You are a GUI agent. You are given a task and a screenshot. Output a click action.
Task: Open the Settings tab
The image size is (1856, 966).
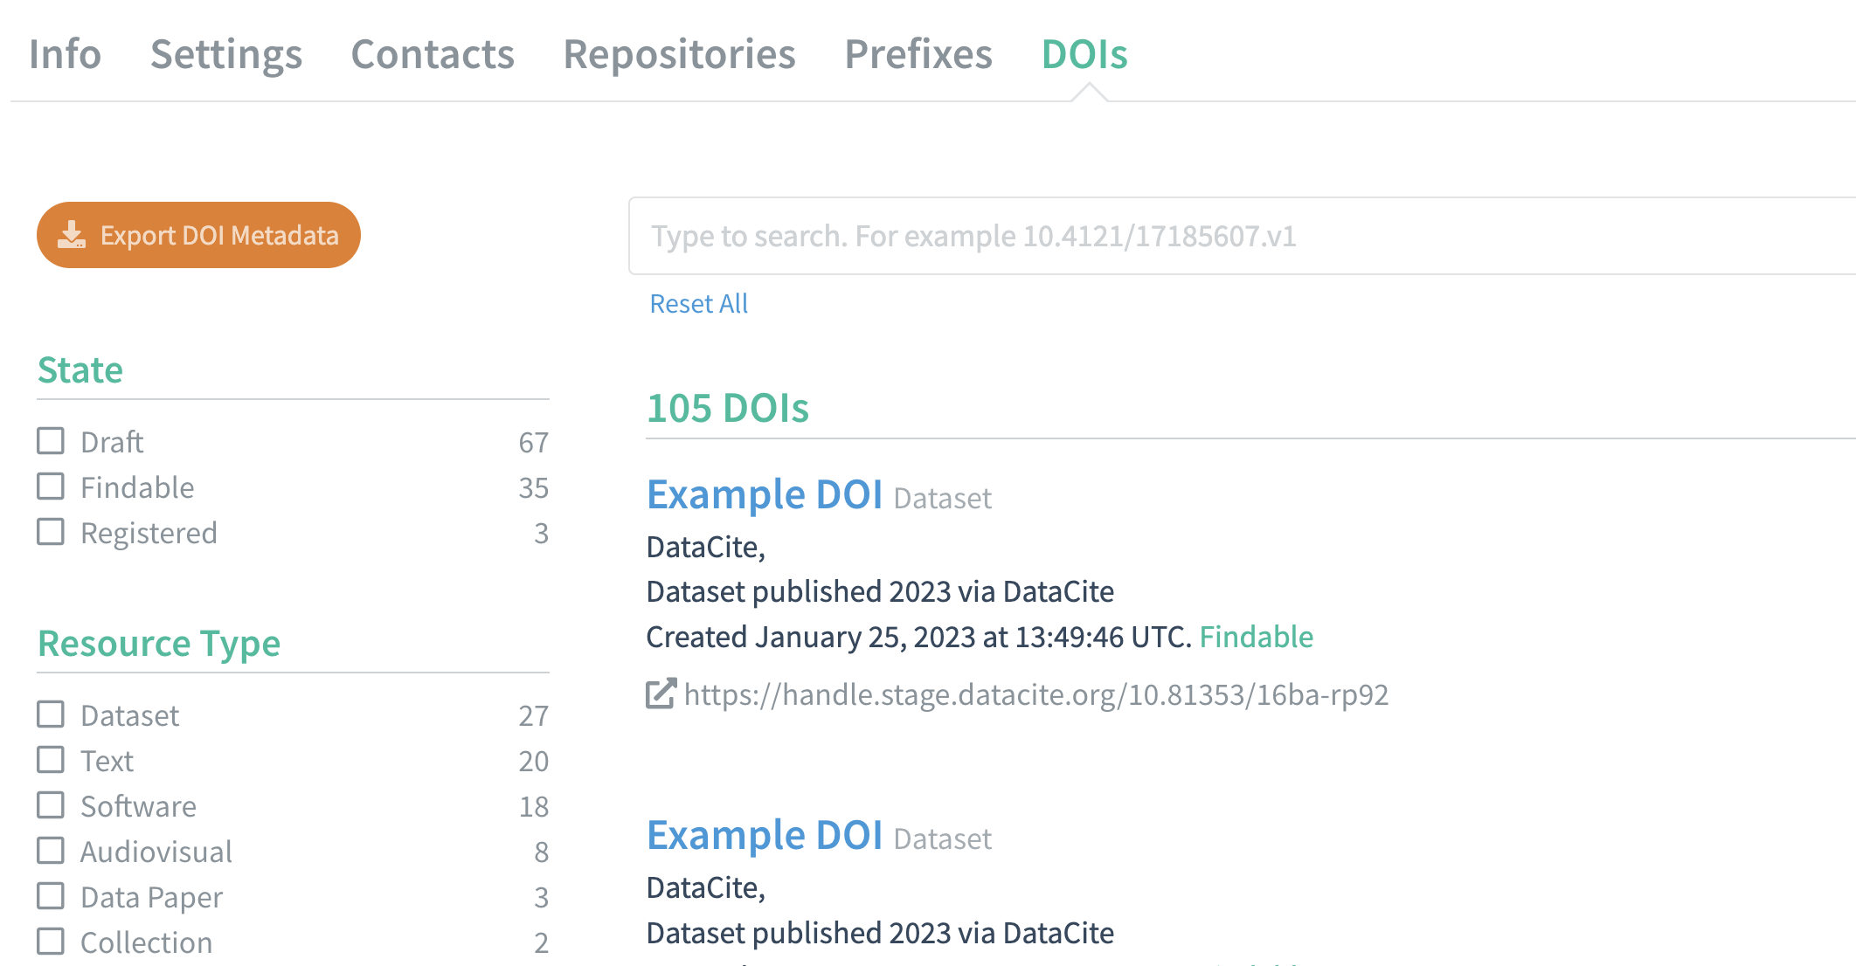225,54
